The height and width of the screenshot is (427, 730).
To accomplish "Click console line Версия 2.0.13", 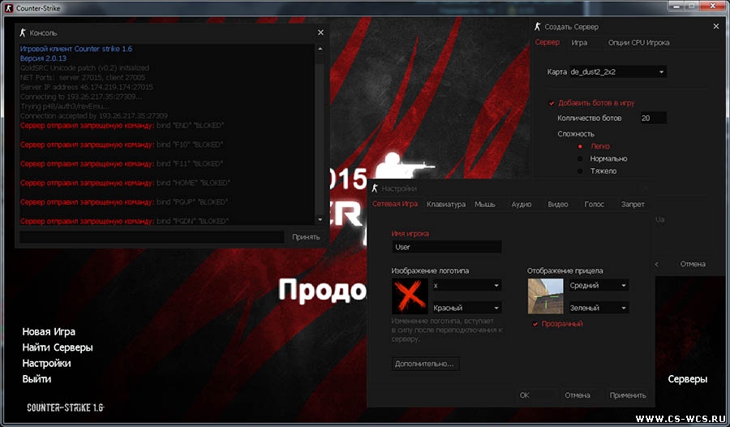I will 43,58.
